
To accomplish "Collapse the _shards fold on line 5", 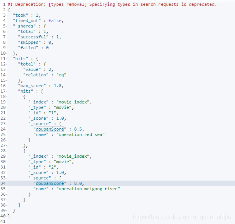I will [x=6, y=26].
